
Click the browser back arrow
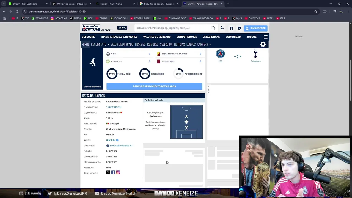4,12
